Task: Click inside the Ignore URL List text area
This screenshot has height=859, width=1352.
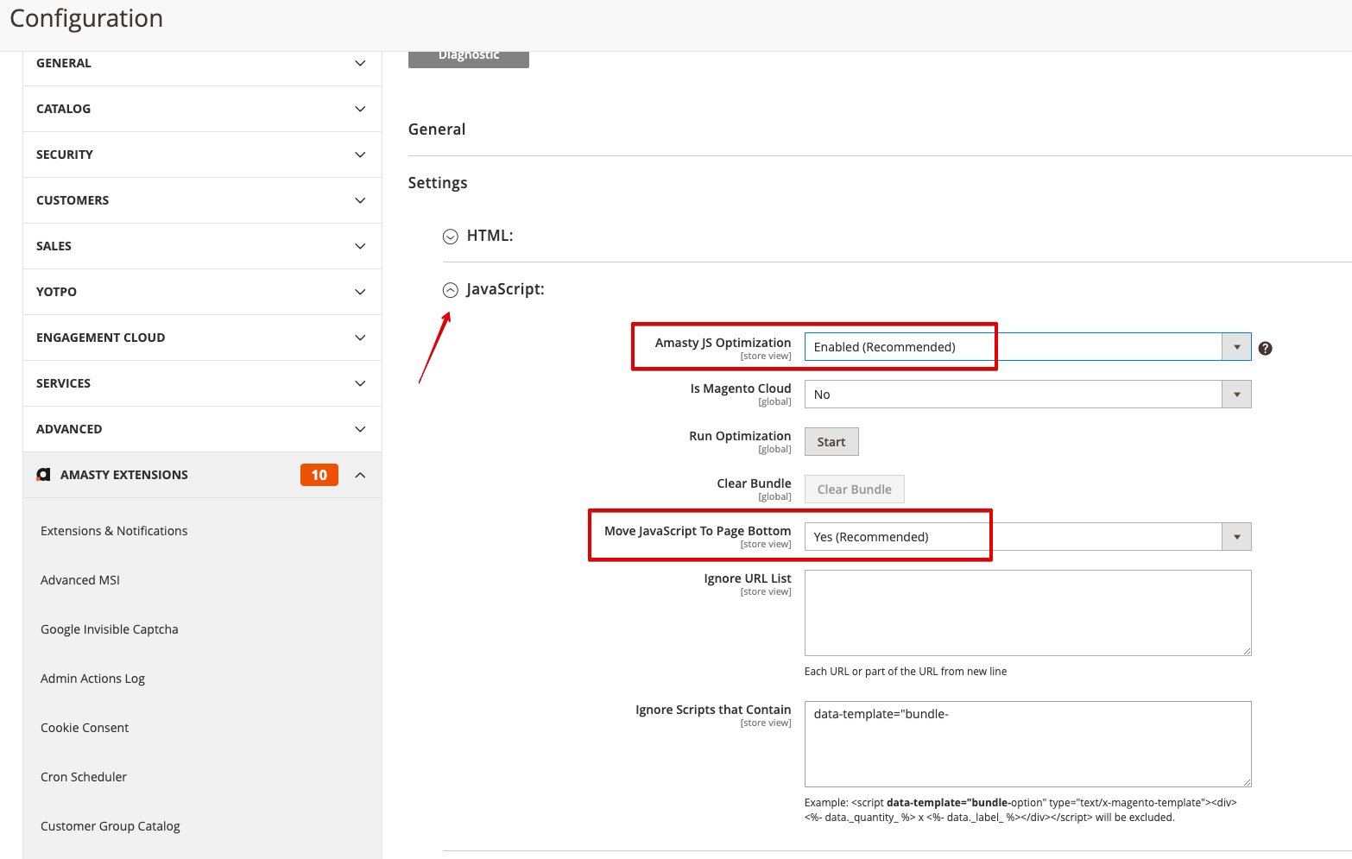Action: tap(1027, 613)
